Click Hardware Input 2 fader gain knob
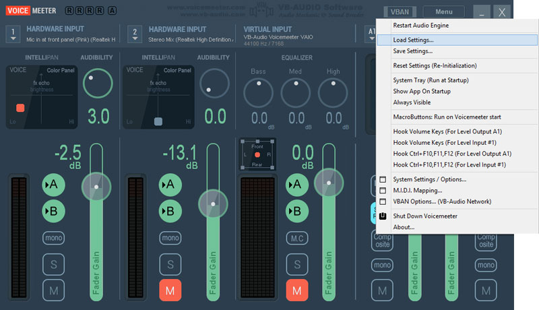 [213, 204]
